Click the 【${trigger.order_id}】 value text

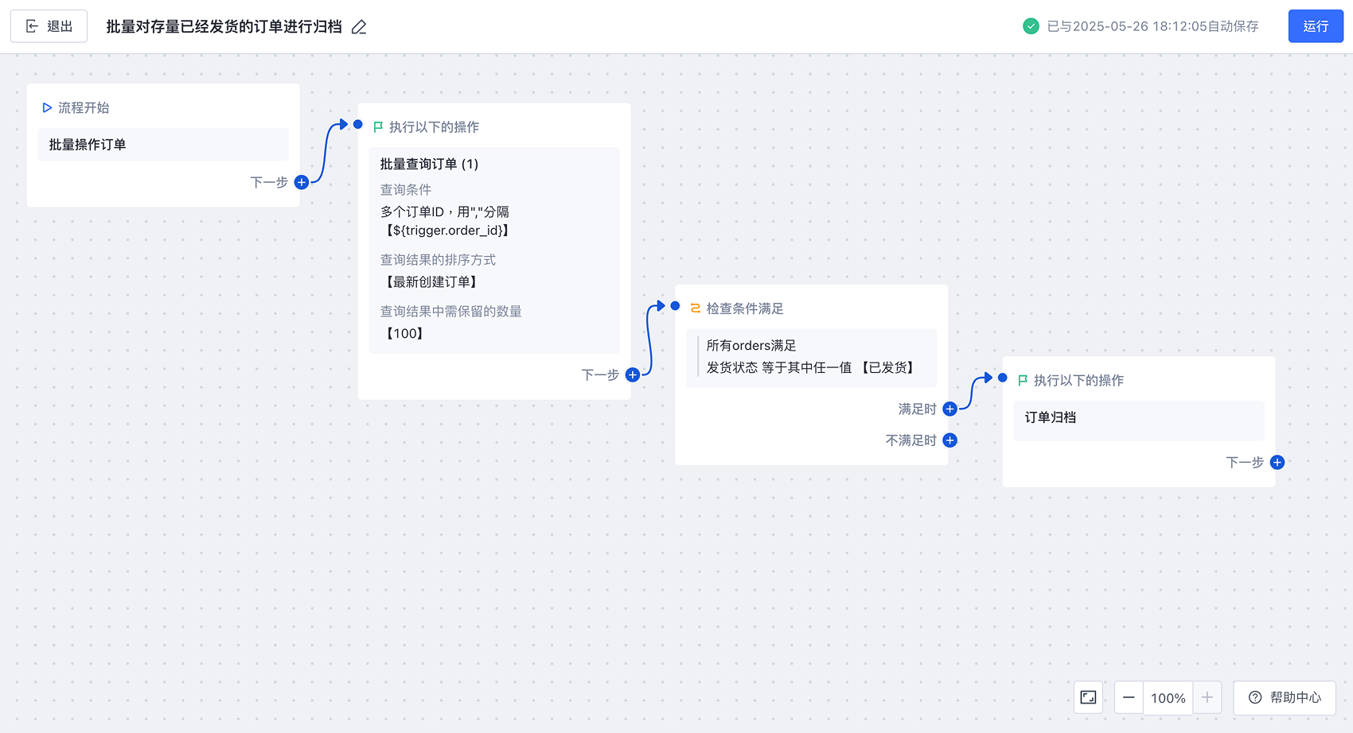(x=446, y=231)
